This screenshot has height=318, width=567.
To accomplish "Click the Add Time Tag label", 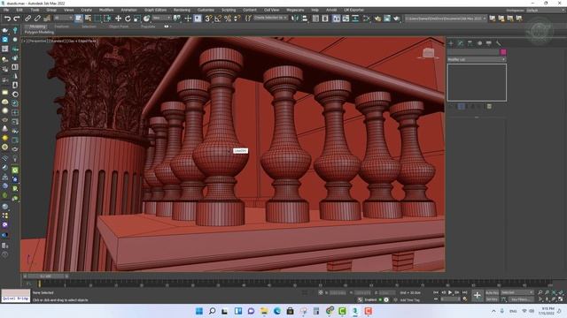I will tap(409, 300).
